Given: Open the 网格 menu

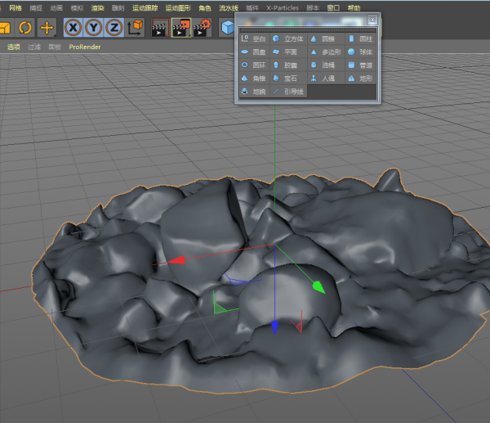Looking at the screenshot, I should pos(16,8).
